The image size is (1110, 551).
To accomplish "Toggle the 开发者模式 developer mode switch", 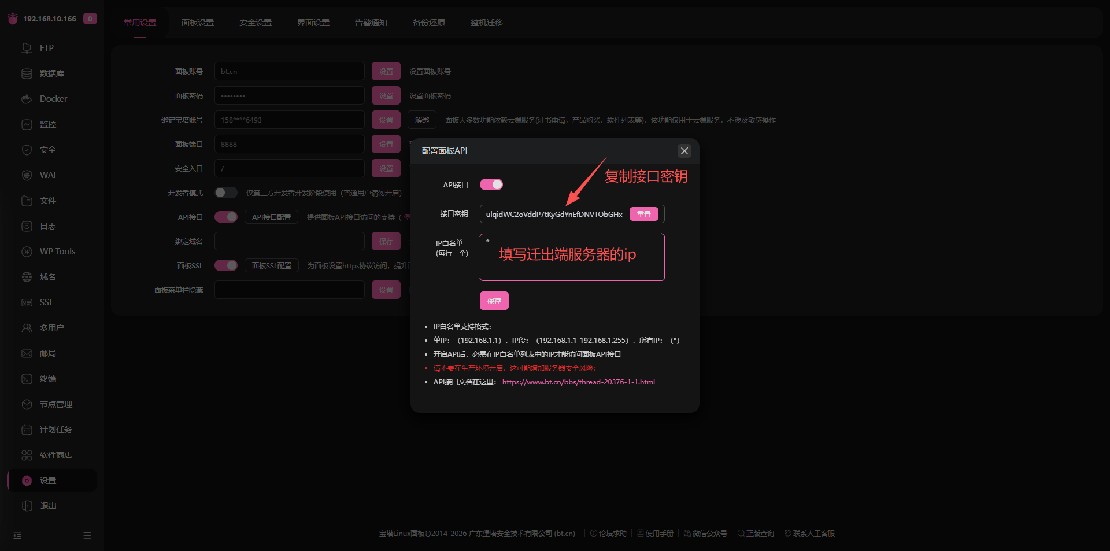I will point(225,193).
